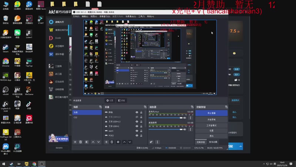Screen dimensions: 296x167
Task: Open the Logitech G HUB desktop shortcut
Action: coord(6,107)
